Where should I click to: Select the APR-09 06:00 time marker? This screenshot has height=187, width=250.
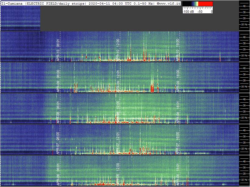[58, 81]
